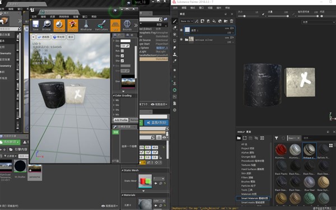Viewport: 336px width, 210px height.
Task: Click the Add Profile button
Action: (x=121, y=120)
